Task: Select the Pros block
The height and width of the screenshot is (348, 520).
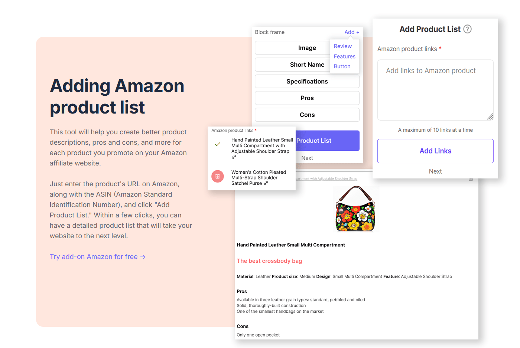Action: 307,98
